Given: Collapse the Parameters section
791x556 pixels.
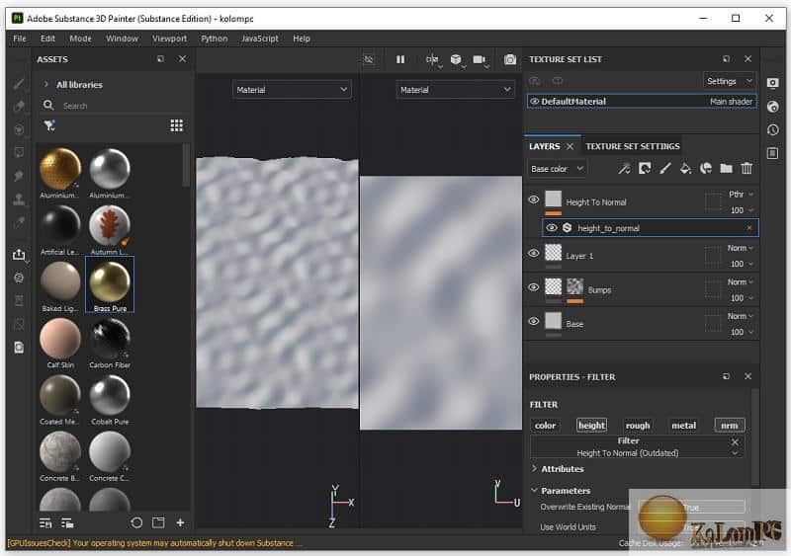Looking at the screenshot, I should 534,491.
